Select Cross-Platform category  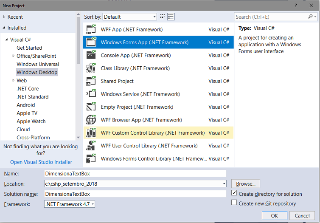tap(33, 138)
